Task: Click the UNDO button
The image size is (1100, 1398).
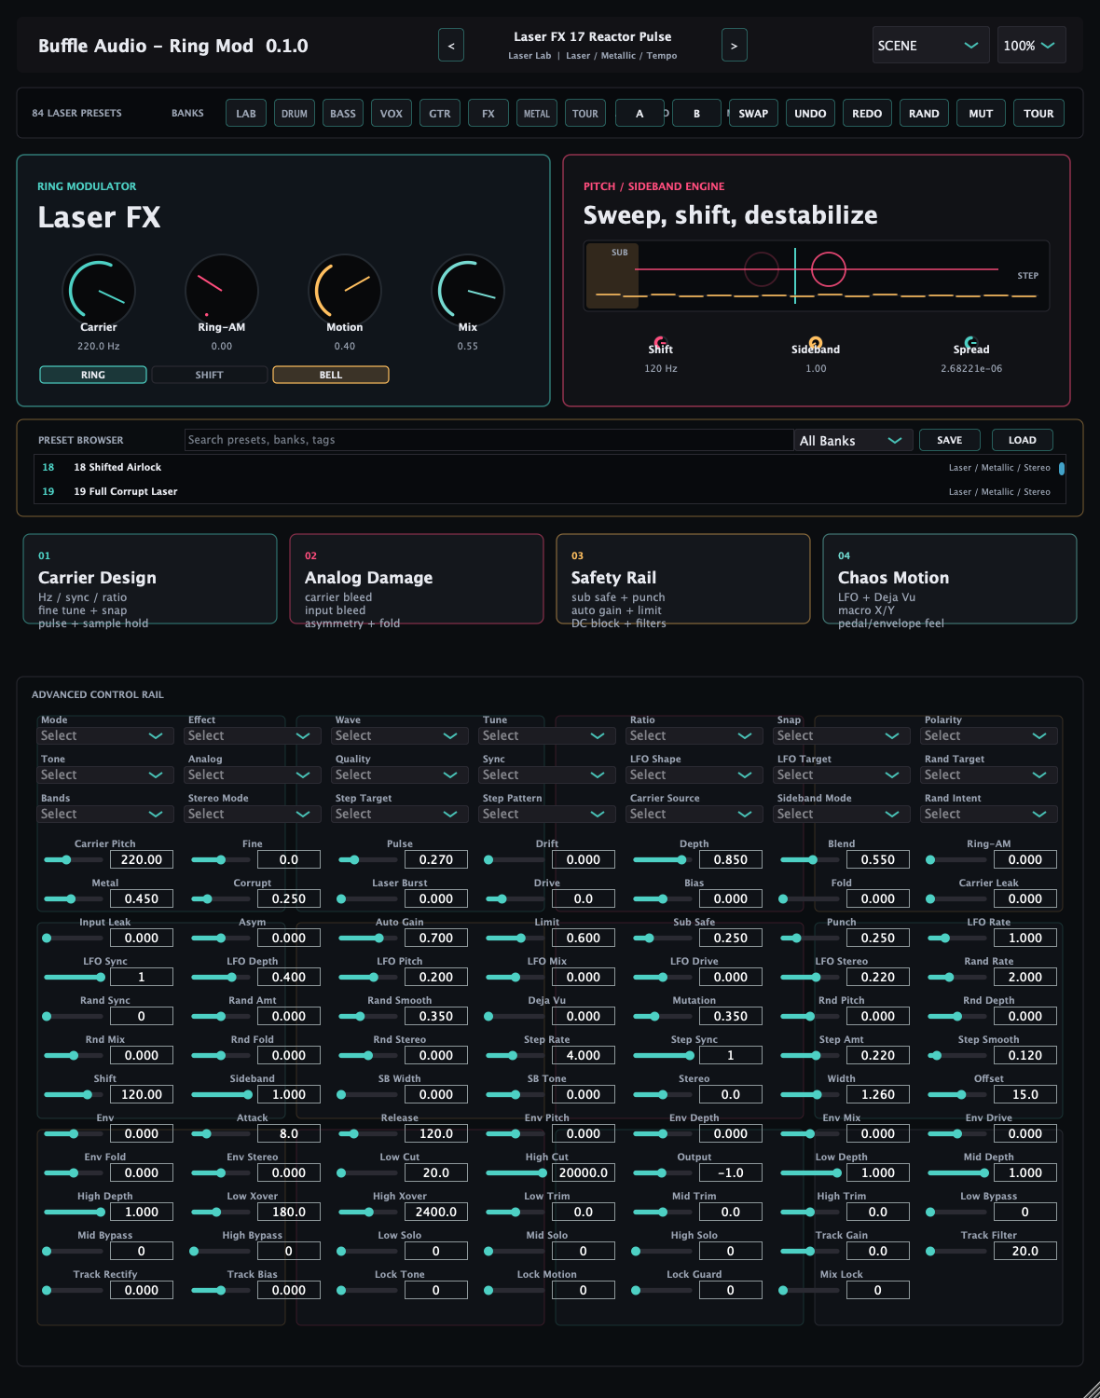Action: [x=810, y=114]
